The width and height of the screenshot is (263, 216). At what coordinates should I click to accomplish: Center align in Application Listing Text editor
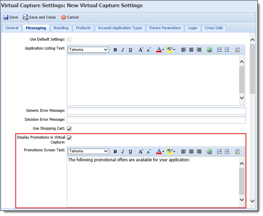(x=191, y=50)
